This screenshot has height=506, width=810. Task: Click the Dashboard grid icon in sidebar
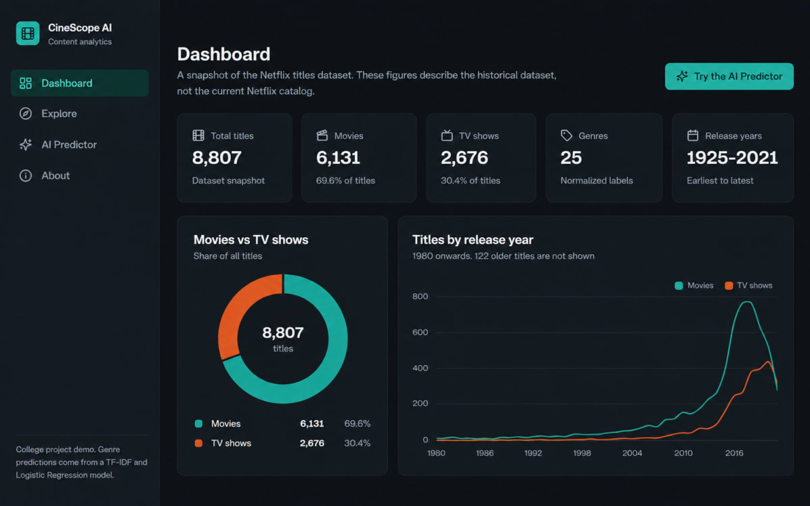click(26, 84)
